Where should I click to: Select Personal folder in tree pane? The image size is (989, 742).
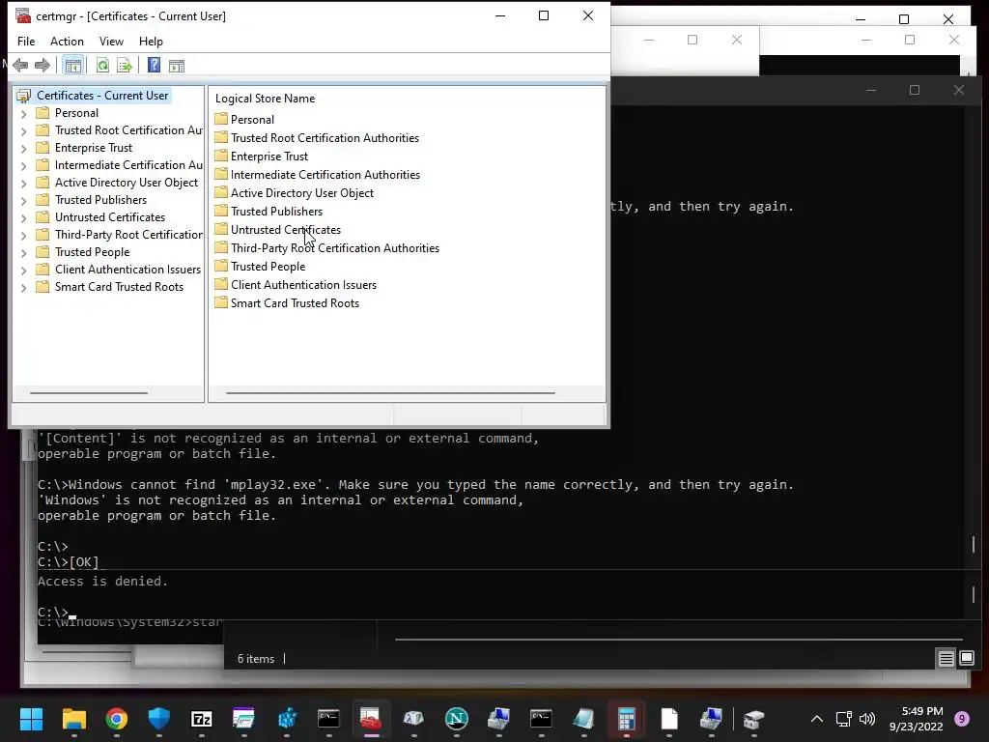[x=76, y=113]
